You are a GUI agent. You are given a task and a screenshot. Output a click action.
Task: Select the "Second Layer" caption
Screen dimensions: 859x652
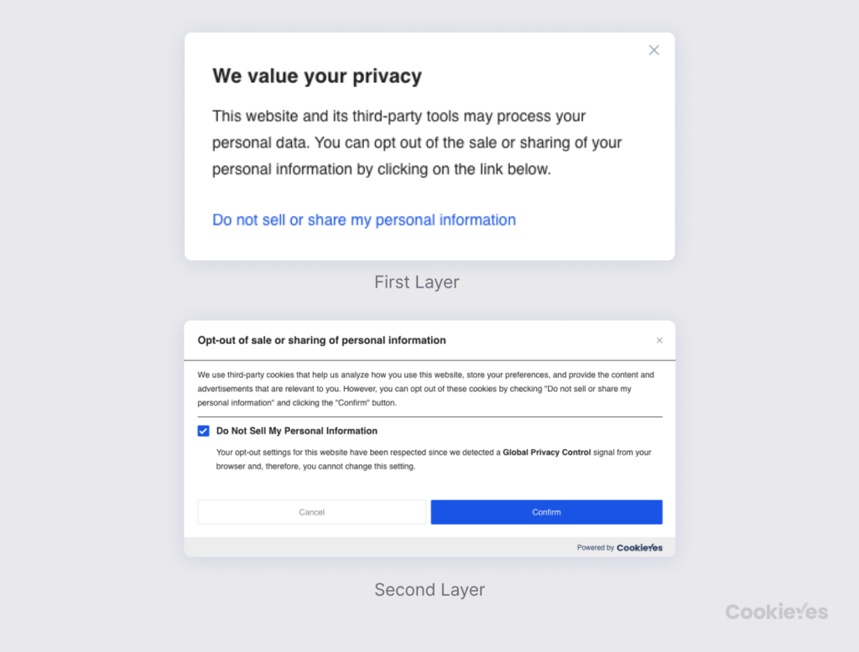429,590
